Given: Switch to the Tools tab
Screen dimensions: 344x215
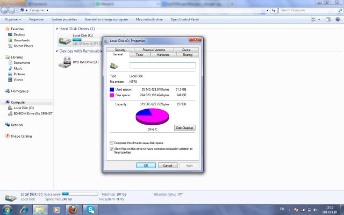Looking at the screenshot, I should tap(139, 55).
